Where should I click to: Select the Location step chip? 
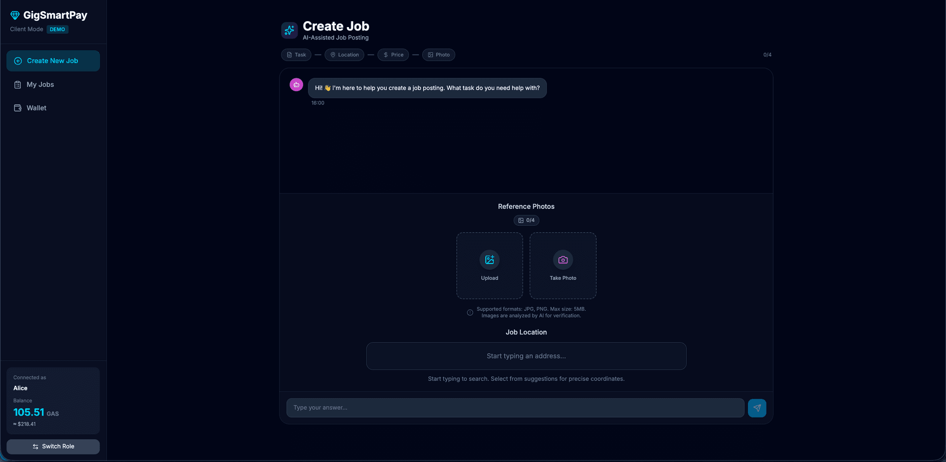pyautogui.click(x=344, y=55)
